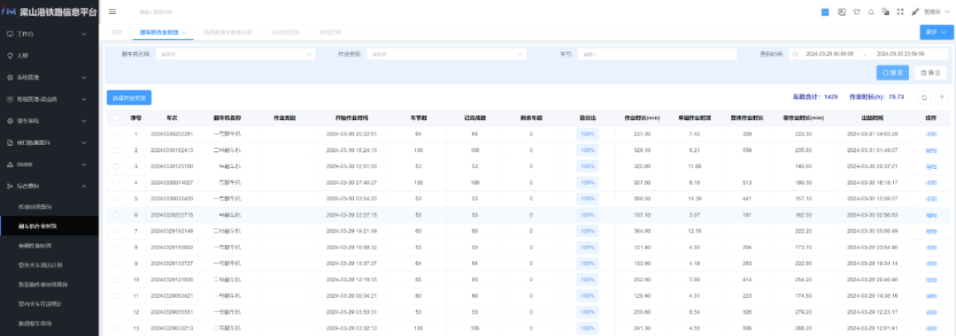The height and width of the screenshot is (336, 956).
Task: Open theme settings using the shirt icon
Action: click(x=856, y=11)
